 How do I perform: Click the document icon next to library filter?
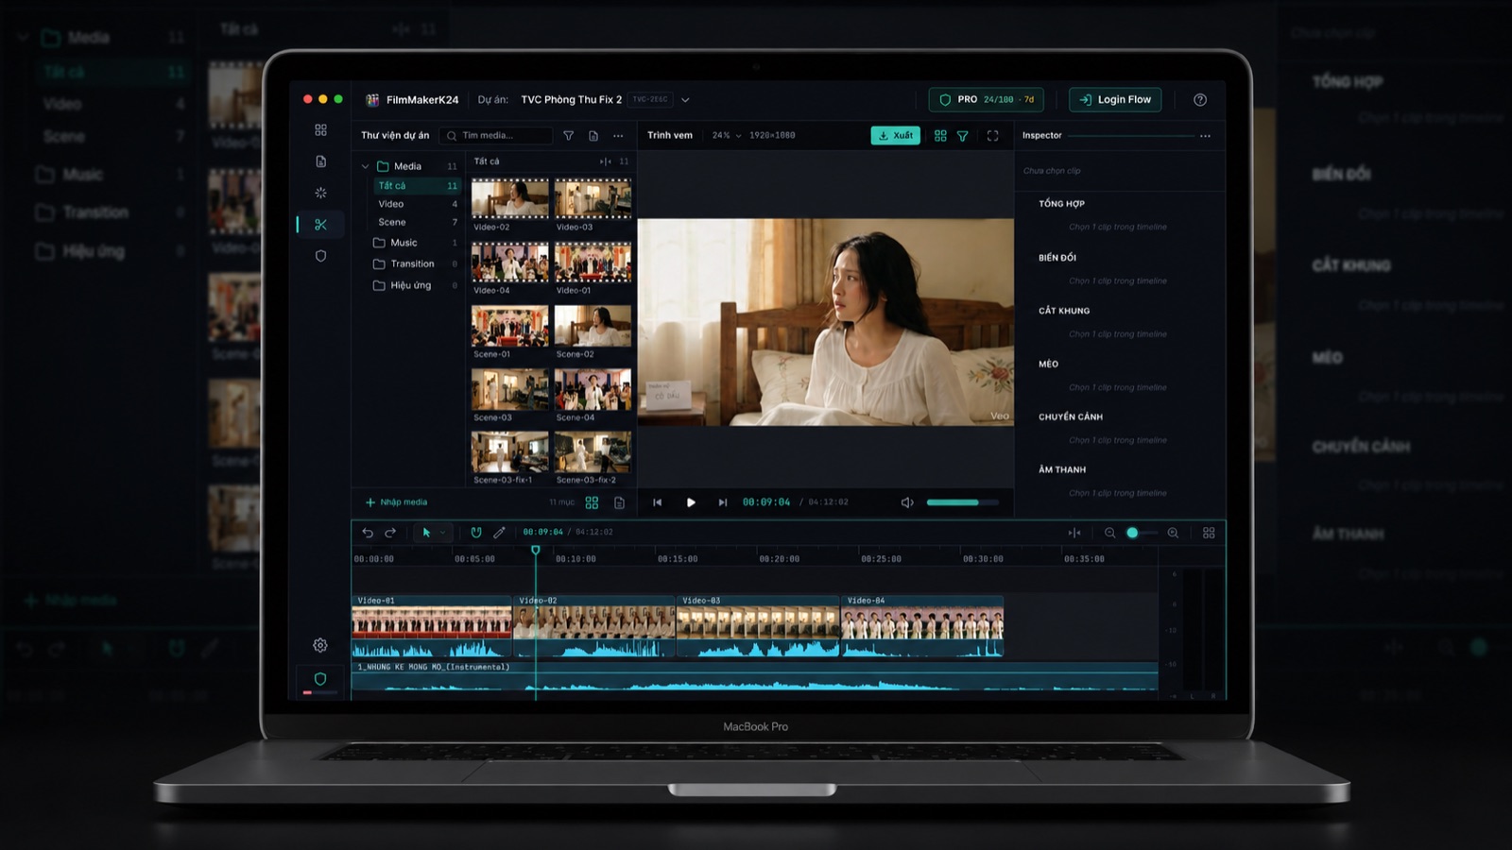[593, 135]
